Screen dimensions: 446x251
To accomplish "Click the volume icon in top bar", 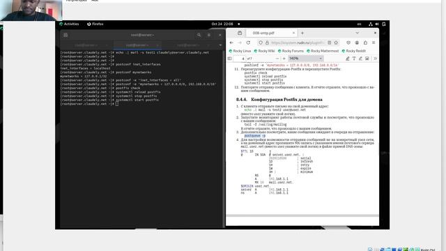I will [377, 24].
